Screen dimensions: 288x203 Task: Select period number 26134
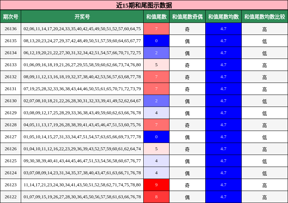[11, 53]
